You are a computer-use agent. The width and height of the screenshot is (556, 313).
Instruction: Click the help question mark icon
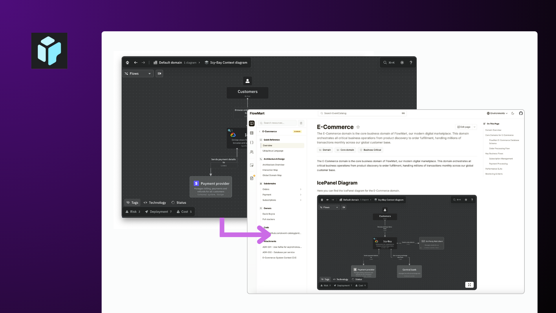pos(411,63)
